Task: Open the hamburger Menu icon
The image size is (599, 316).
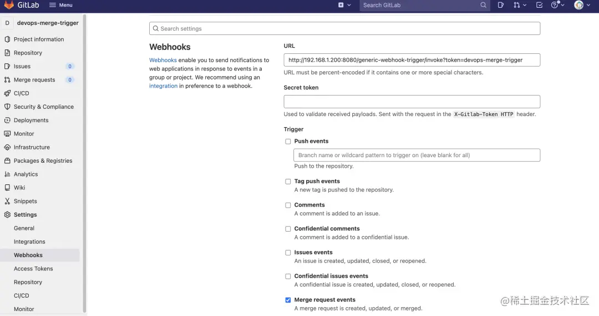Action: (x=53, y=5)
